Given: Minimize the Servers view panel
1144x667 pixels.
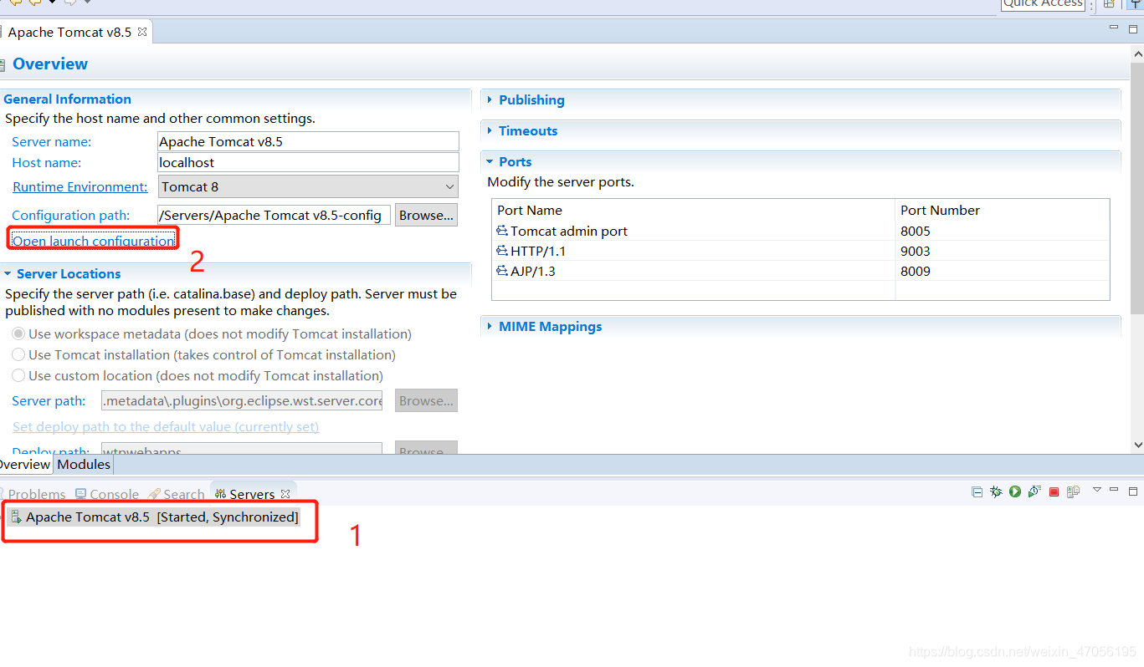Looking at the screenshot, I should [x=1114, y=490].
